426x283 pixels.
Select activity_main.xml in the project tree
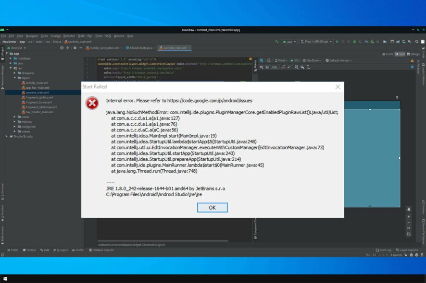35,83
